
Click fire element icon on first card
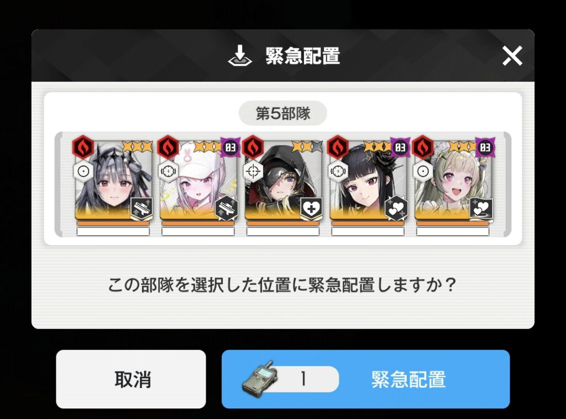[x=83, y=147]
